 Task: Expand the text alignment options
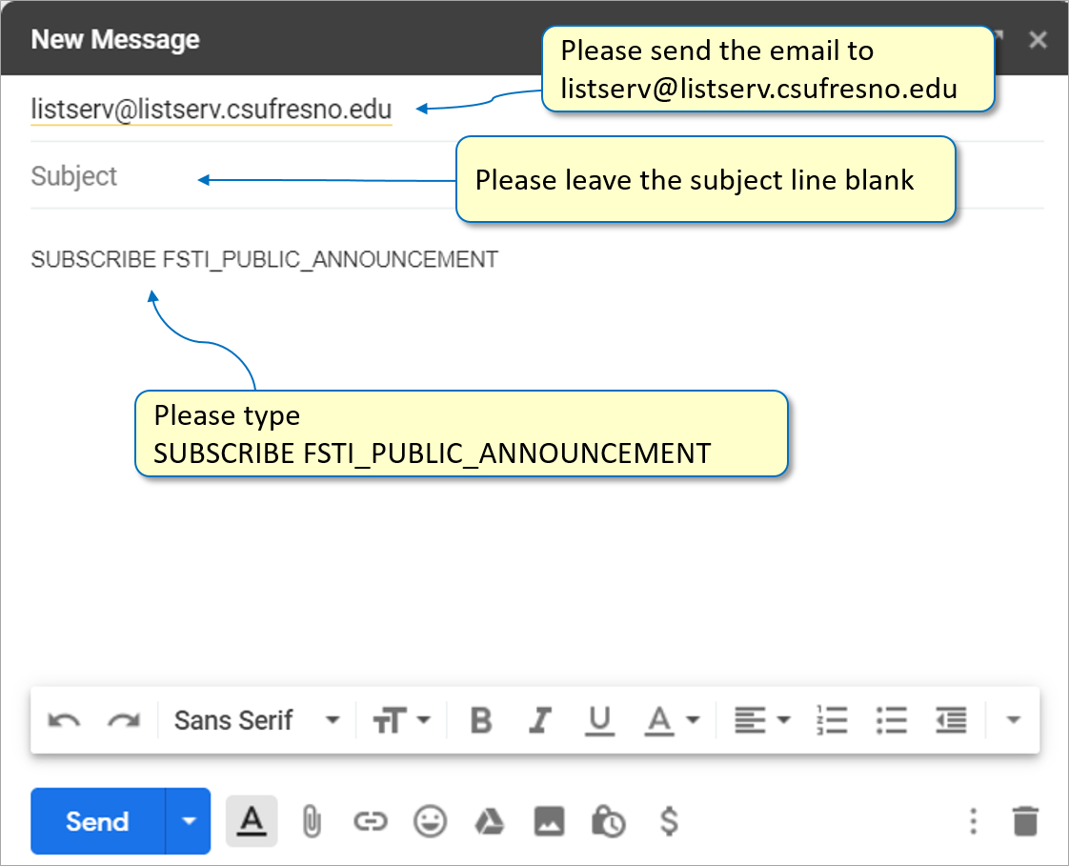[x=761, y=720]
